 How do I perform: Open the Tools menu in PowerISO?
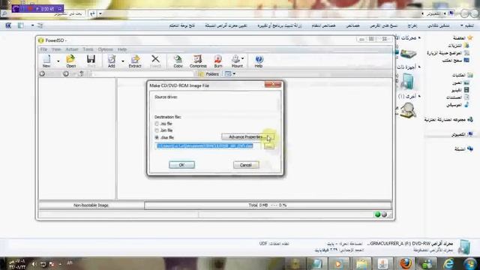click(88, 49)
